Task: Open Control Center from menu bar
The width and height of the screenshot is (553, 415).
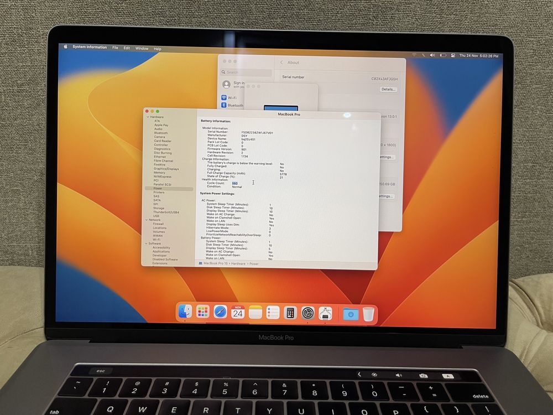Action: click(x=453, y=55)
